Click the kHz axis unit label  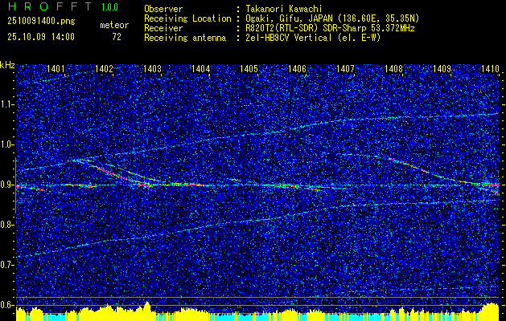coord(7,65)
